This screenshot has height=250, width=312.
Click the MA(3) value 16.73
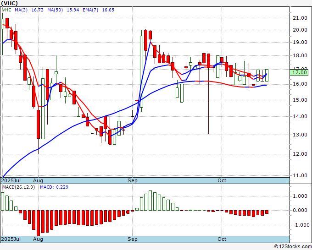[38, 10]
